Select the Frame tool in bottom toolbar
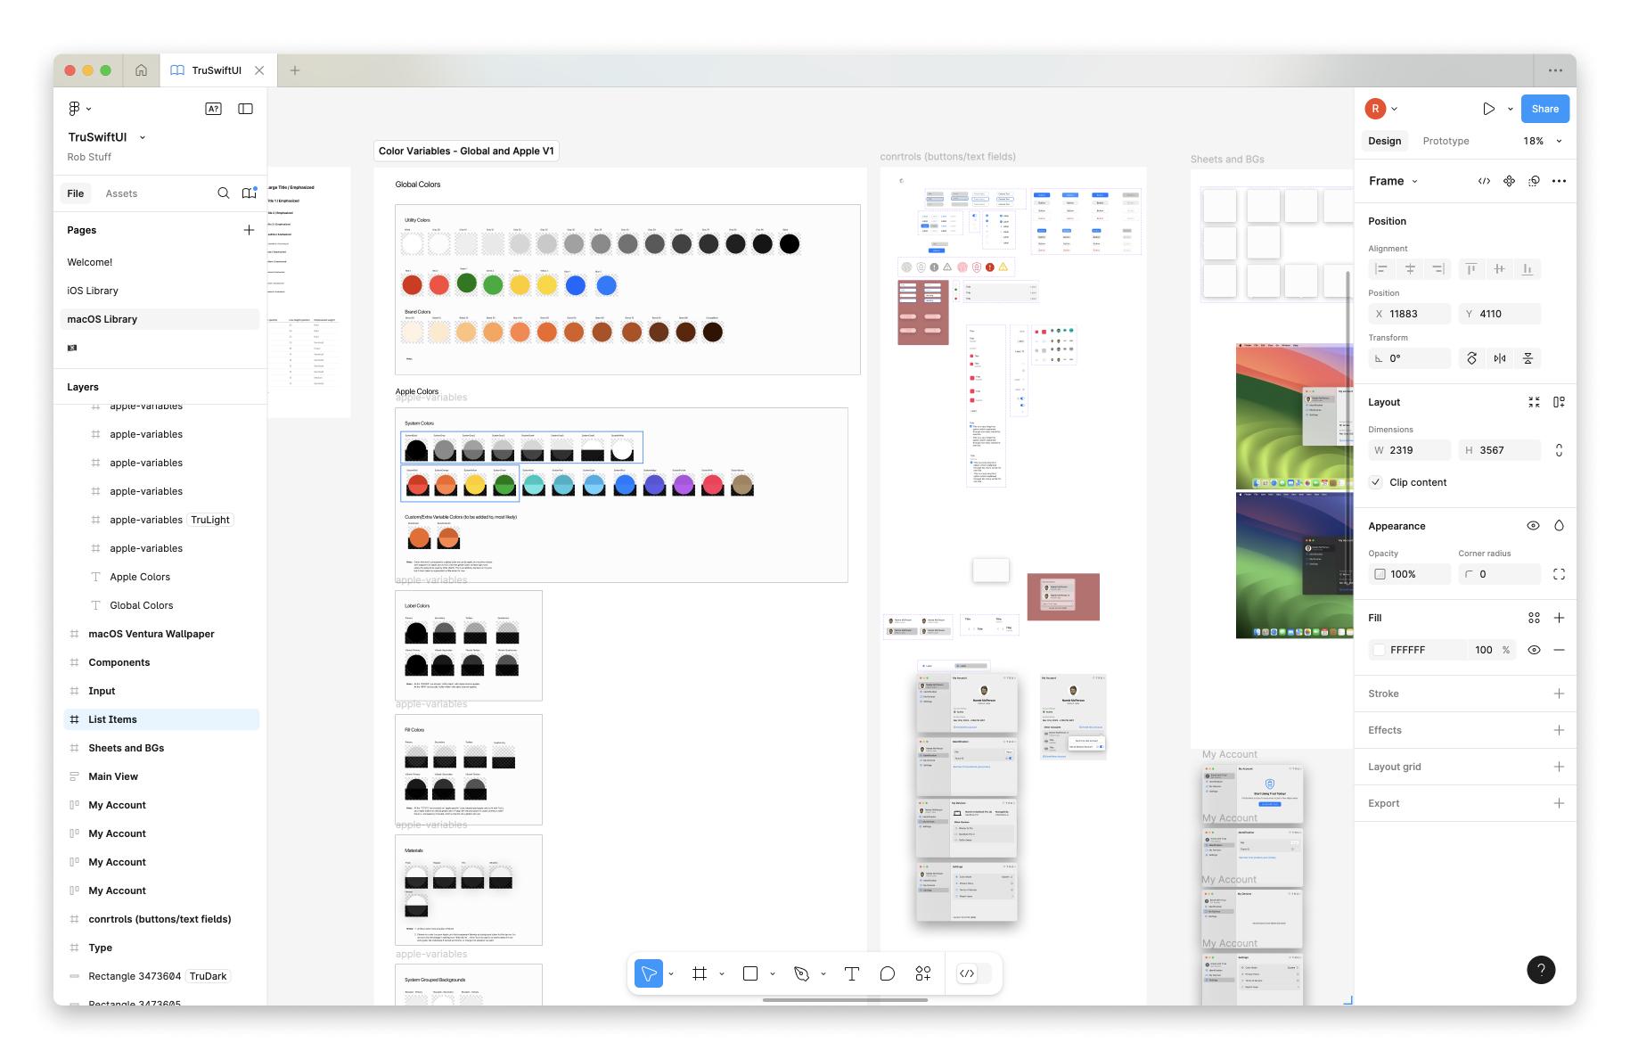Image resolution: width=1630 pixels, height=1059 pixels. 700,973
